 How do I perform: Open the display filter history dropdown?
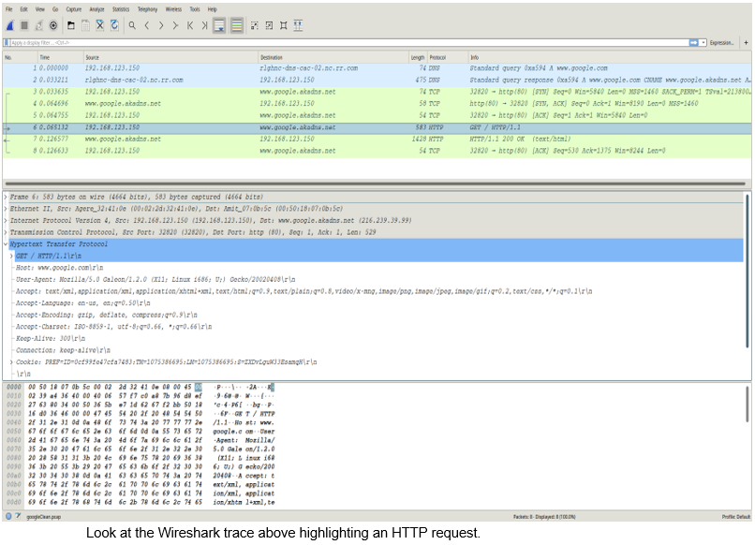703,43
